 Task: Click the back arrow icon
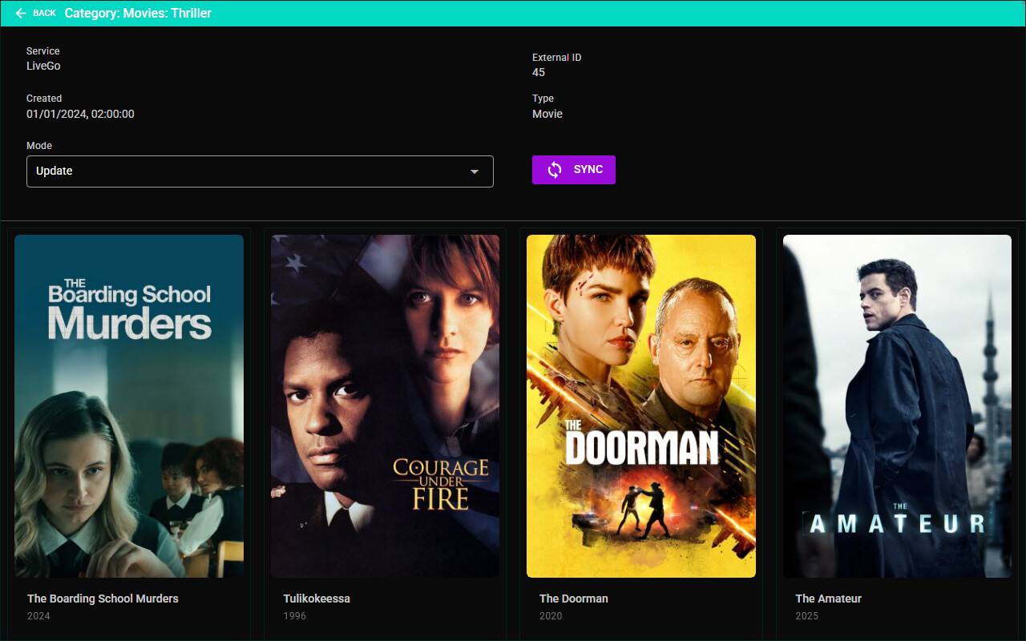click(21, 14)
